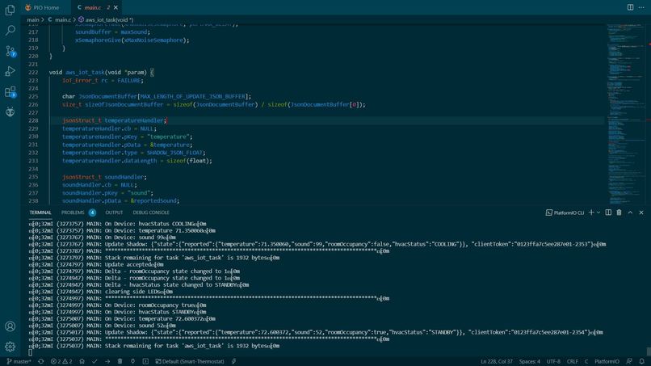
Task: Change indentation via Spaces: 4
Action: [530, 361]
